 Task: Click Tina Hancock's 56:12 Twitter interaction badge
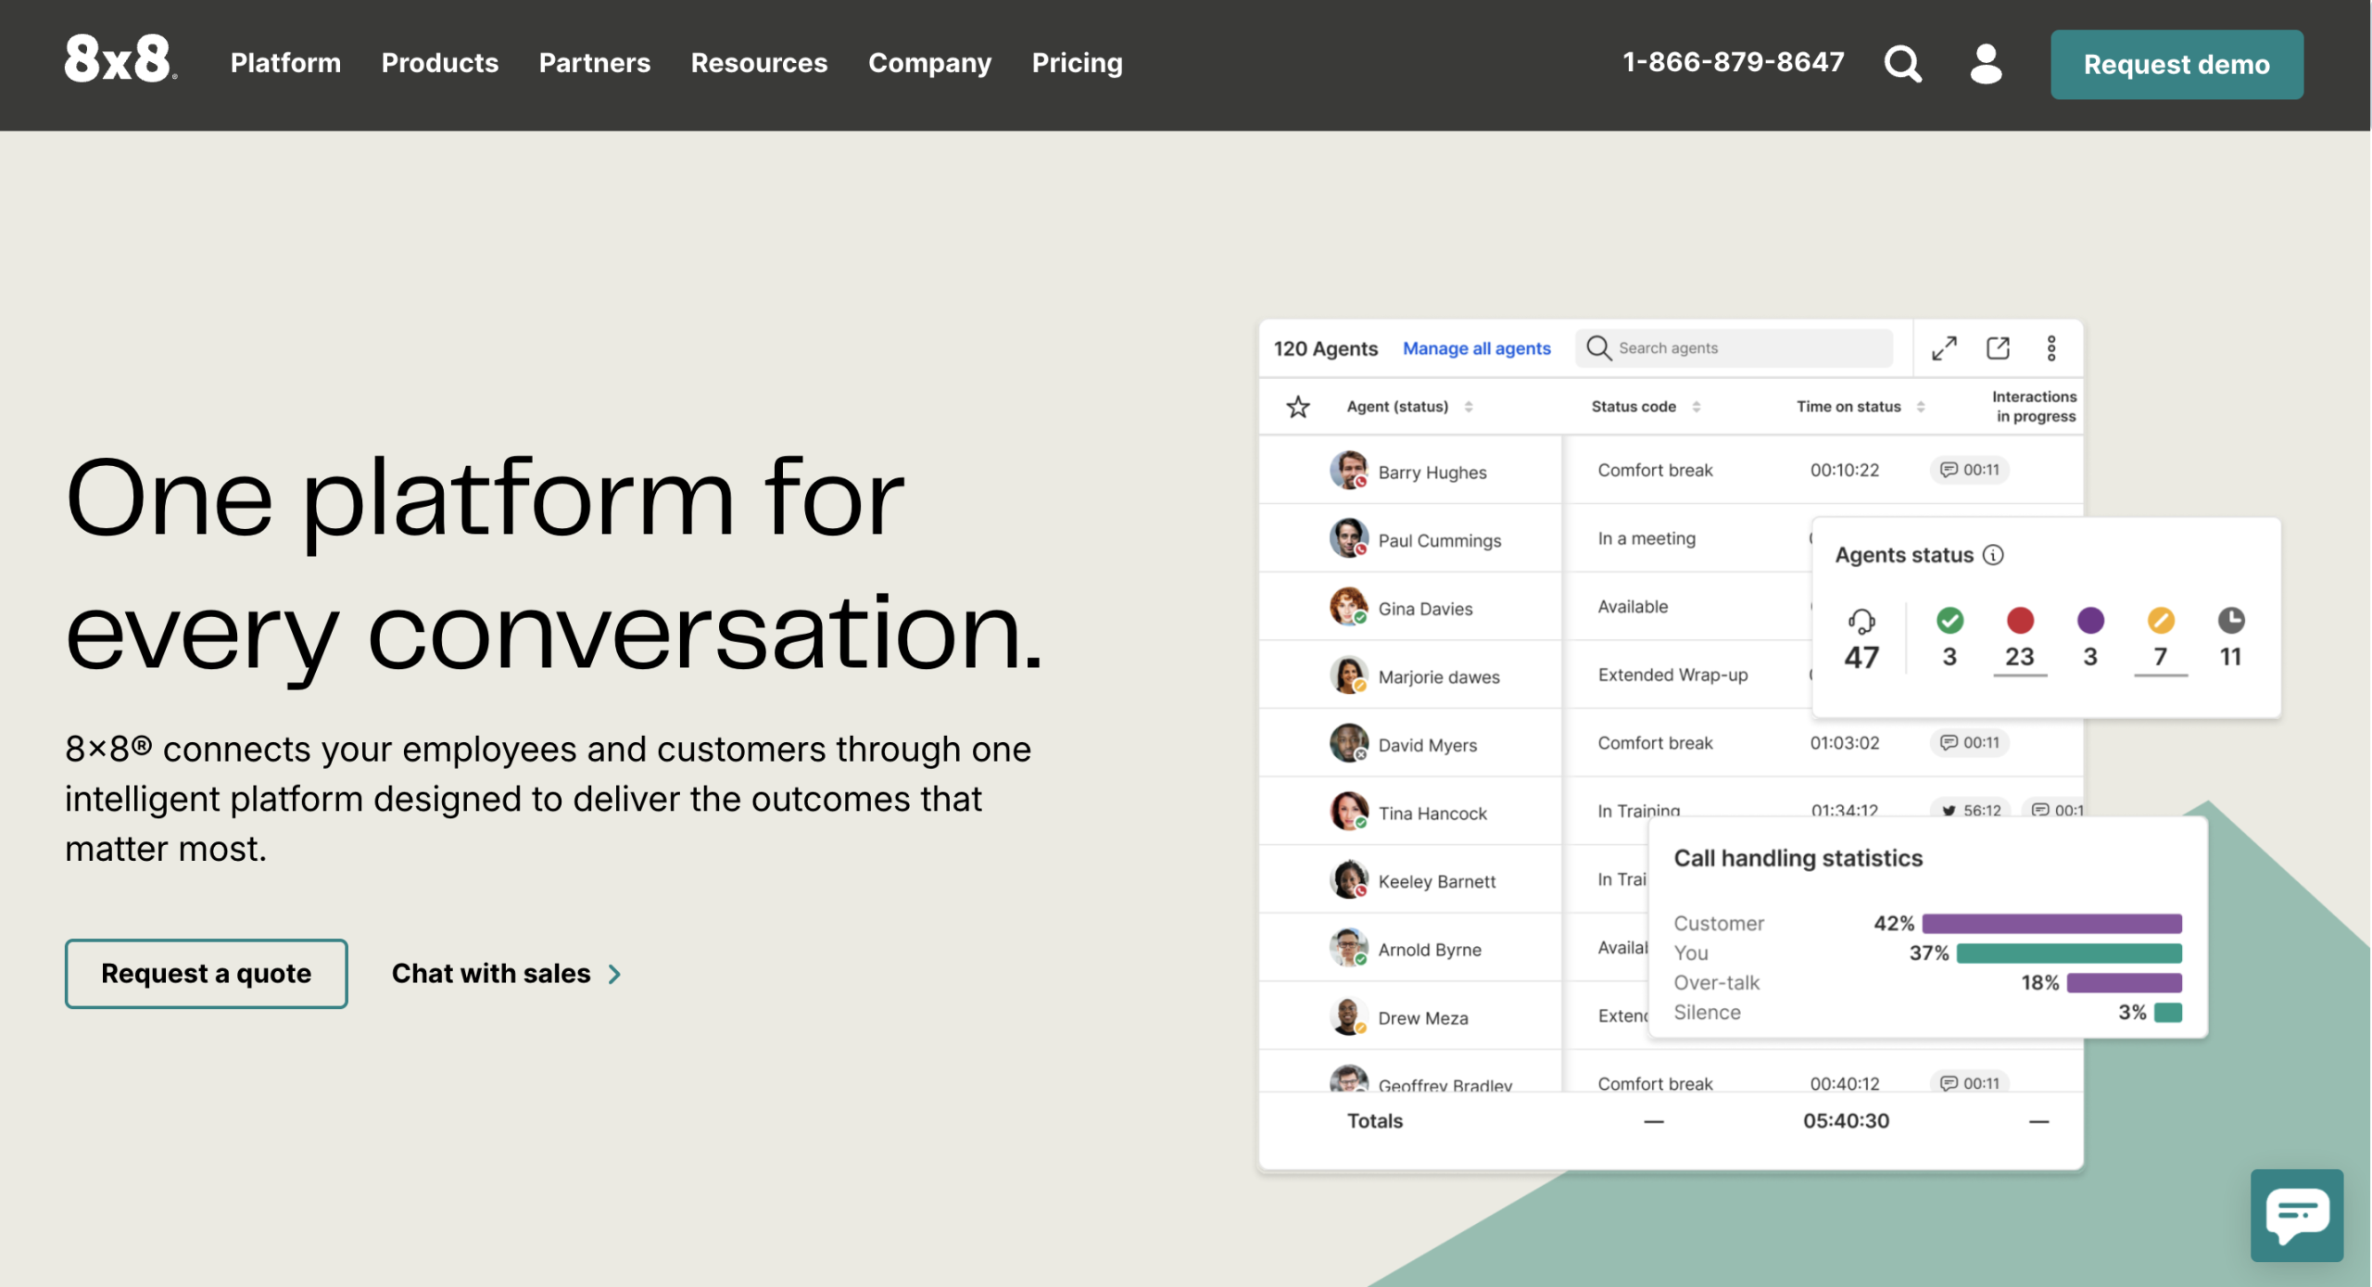(x=1971, y=811)
